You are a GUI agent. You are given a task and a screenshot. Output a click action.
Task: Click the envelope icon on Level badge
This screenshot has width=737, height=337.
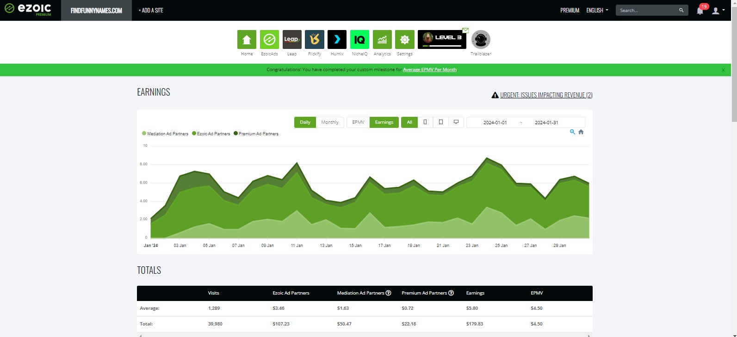(x=465, y=30)
